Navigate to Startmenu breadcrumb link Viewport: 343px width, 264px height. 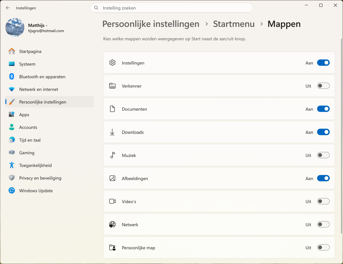(234, 24)
